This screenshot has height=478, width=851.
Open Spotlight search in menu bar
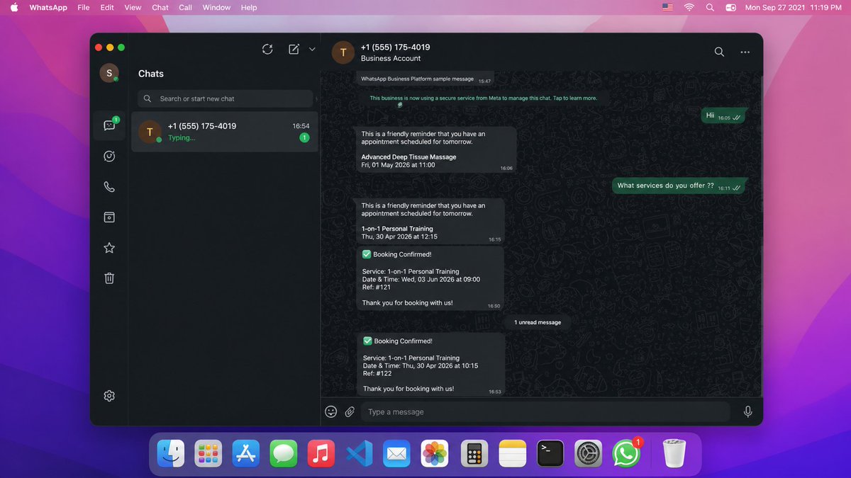710,7
